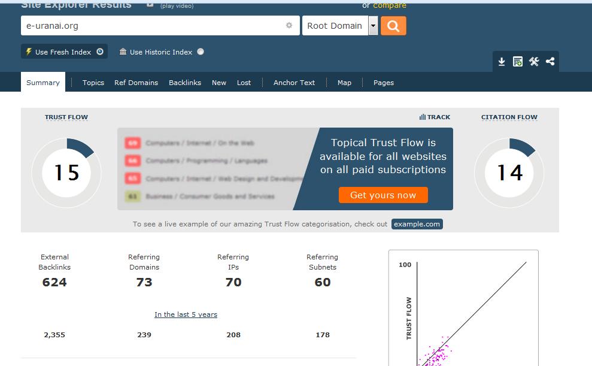The image size is (592, 366).
Task: Click the Trust Flow scatter chart
Action: pos(464,308)
